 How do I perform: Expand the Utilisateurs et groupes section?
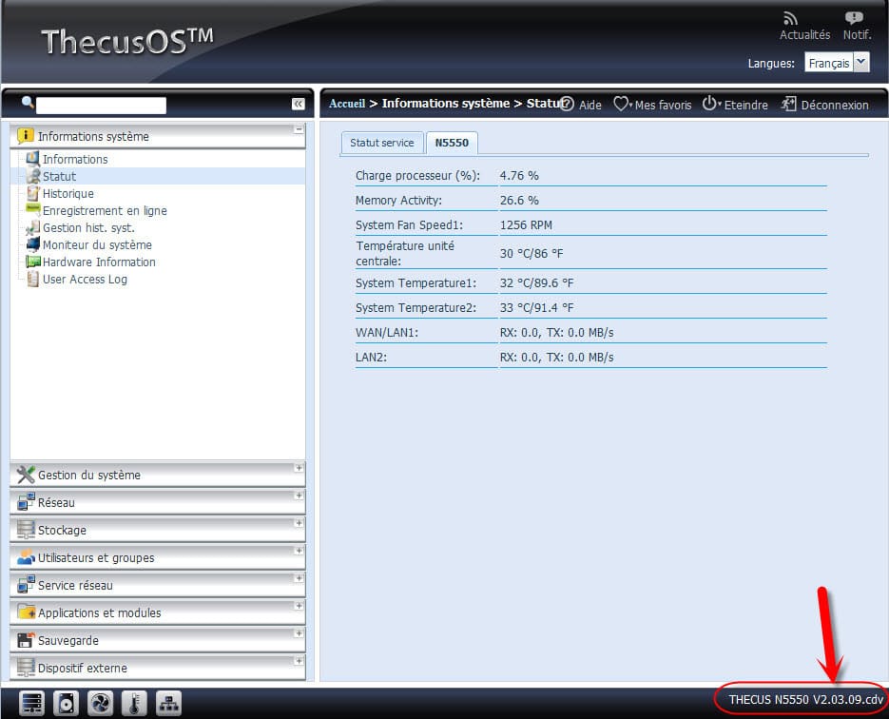point(299,551)
